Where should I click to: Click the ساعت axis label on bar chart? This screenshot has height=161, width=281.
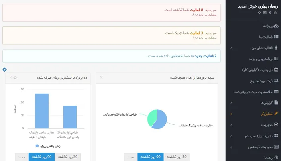click(x=15, y=109)
